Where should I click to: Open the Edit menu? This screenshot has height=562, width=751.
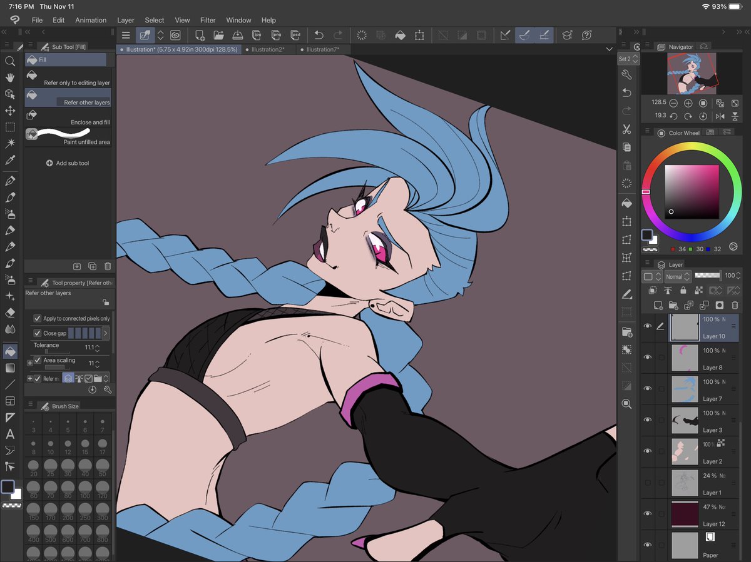[x=58, y=20]
